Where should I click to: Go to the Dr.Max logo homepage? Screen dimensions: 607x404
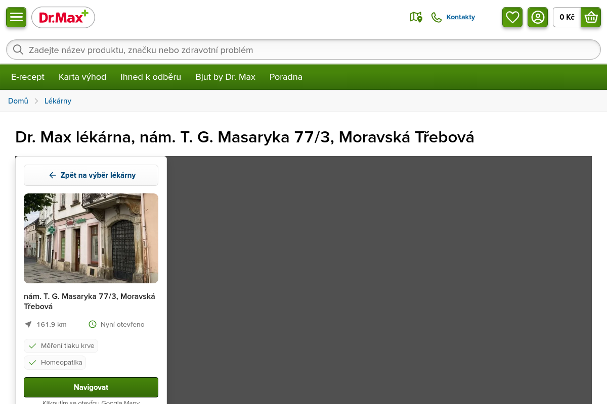[63, 17]
